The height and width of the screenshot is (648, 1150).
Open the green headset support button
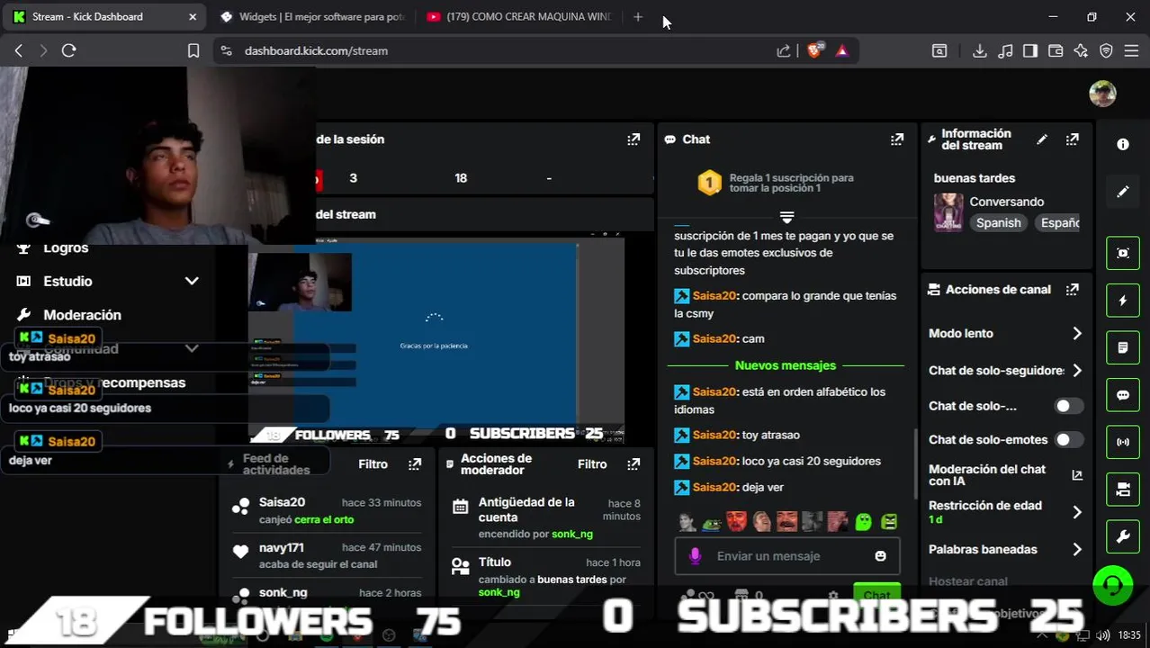coord(1113,586)
